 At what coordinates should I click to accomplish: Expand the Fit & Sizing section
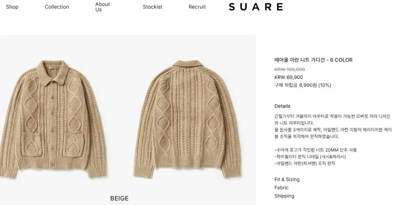click(287, 179)
